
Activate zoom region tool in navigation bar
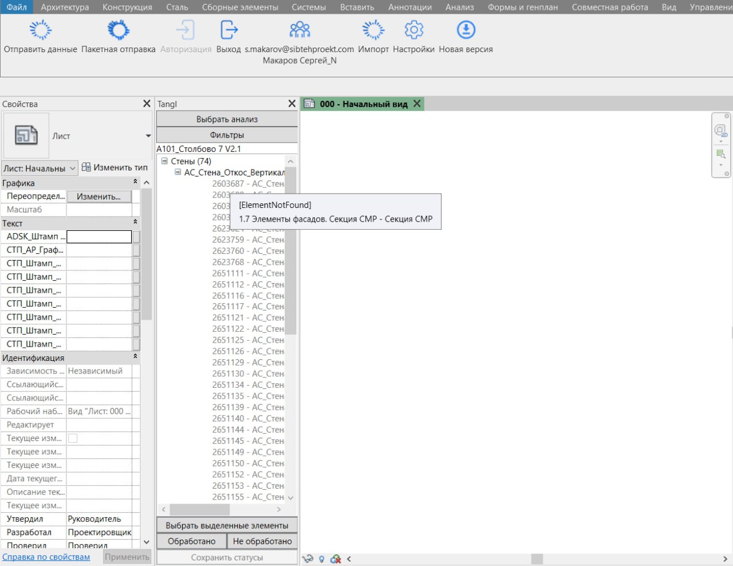point(720,154)
